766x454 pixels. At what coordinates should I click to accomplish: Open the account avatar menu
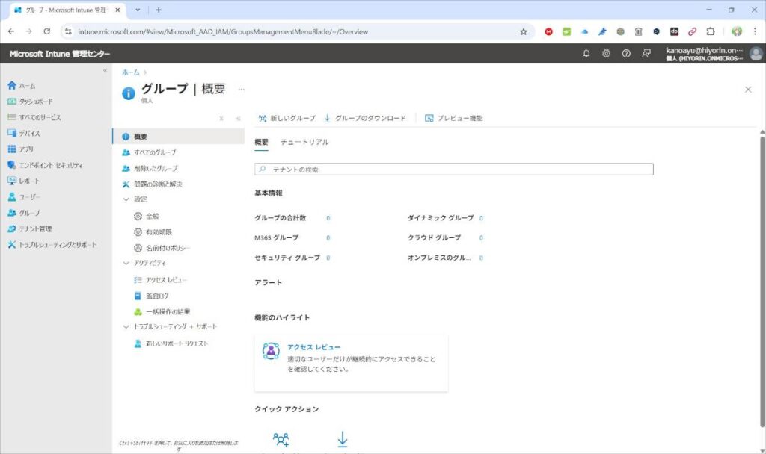756,54
